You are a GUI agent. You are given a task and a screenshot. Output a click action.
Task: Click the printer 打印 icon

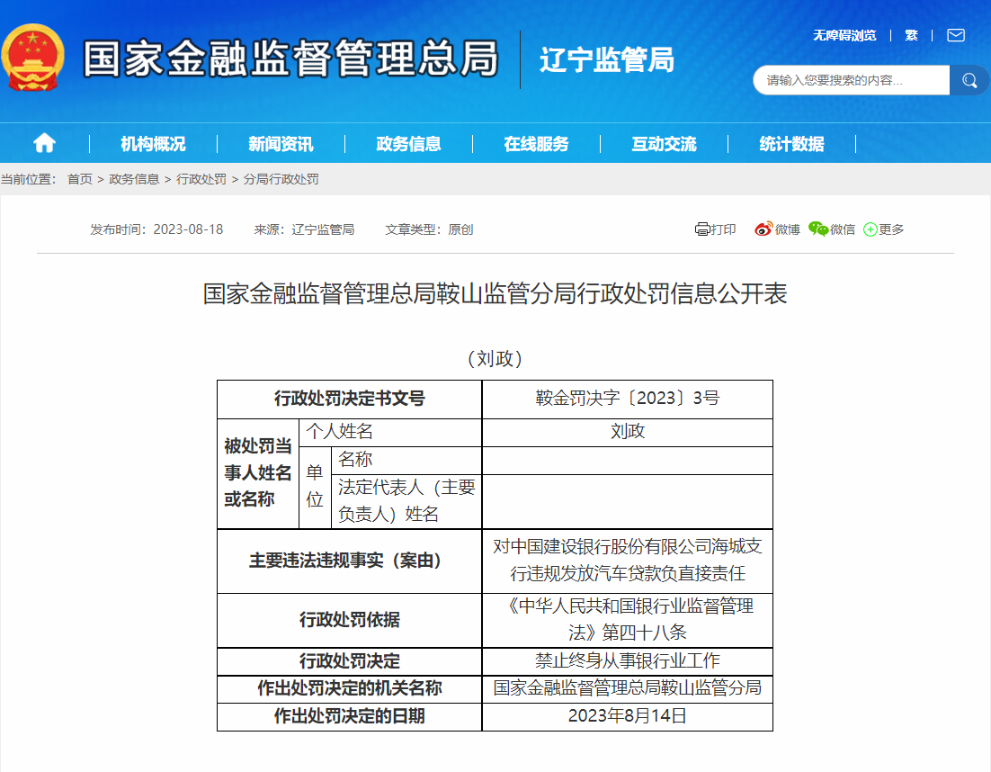click(703, 229)
